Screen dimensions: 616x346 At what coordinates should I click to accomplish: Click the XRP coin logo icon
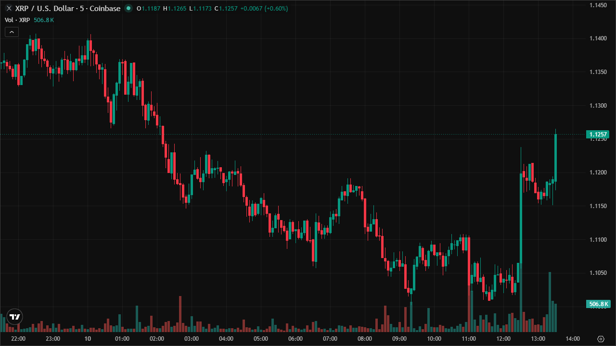click(x=8, y=8)
